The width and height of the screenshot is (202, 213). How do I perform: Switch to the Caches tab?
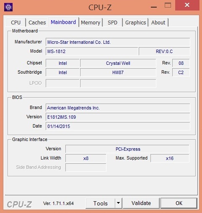point(37,22)
